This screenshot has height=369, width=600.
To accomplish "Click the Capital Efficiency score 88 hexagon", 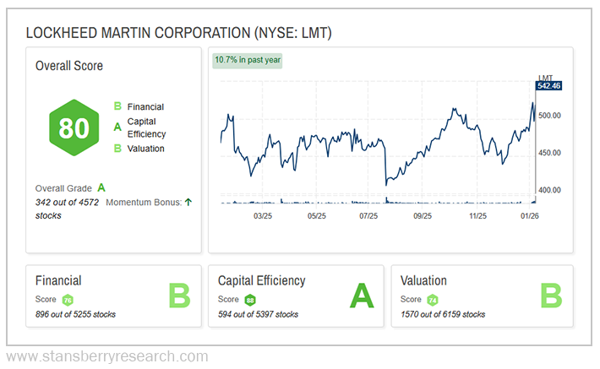I will [250, 299].
